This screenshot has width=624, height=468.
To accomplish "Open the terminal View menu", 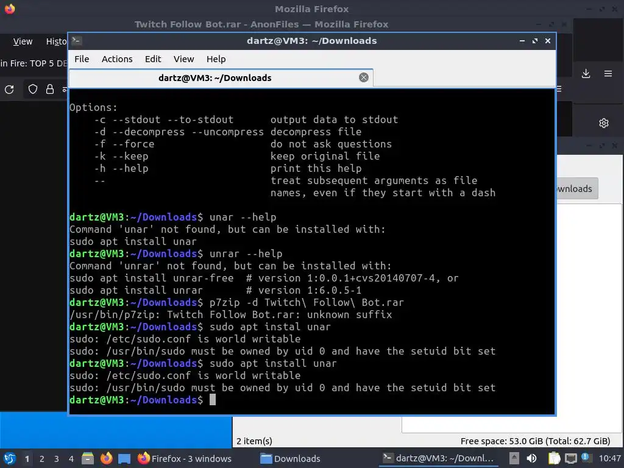I will tap(183, 59).
